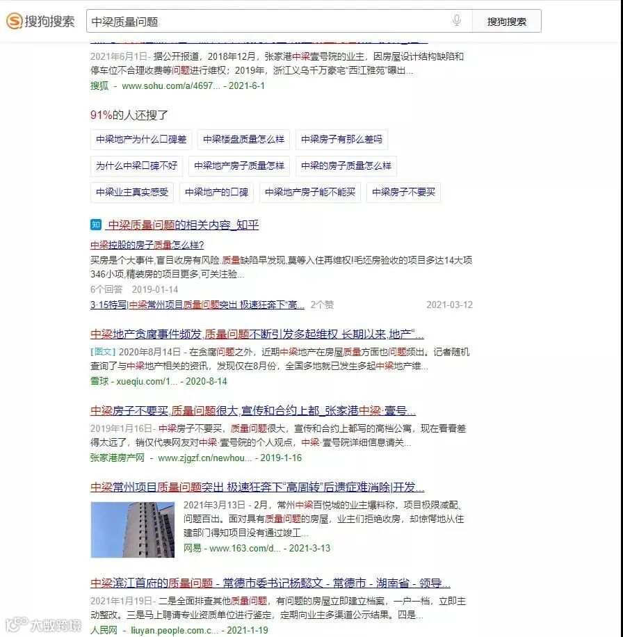Click the 雪球 xueqiu.com source URL

(159, 382)
